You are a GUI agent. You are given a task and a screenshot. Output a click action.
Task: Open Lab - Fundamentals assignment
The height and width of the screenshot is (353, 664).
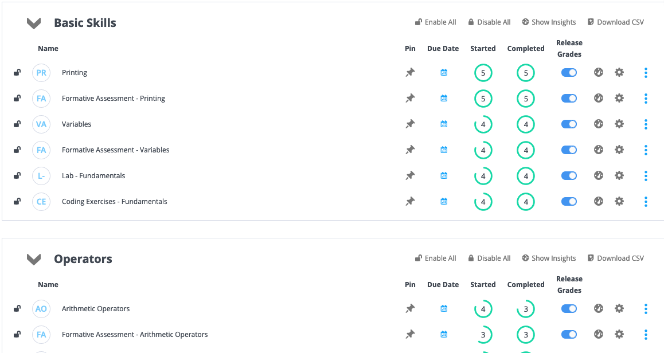pyautogui.click(x=93, y=176)
